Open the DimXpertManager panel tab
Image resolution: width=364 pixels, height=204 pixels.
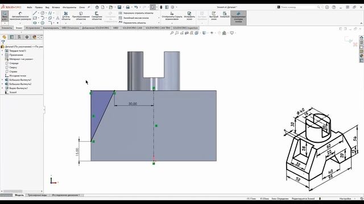click(x=27, y=37)
